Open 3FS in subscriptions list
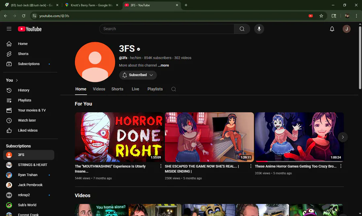 click(x=29, y=155)
